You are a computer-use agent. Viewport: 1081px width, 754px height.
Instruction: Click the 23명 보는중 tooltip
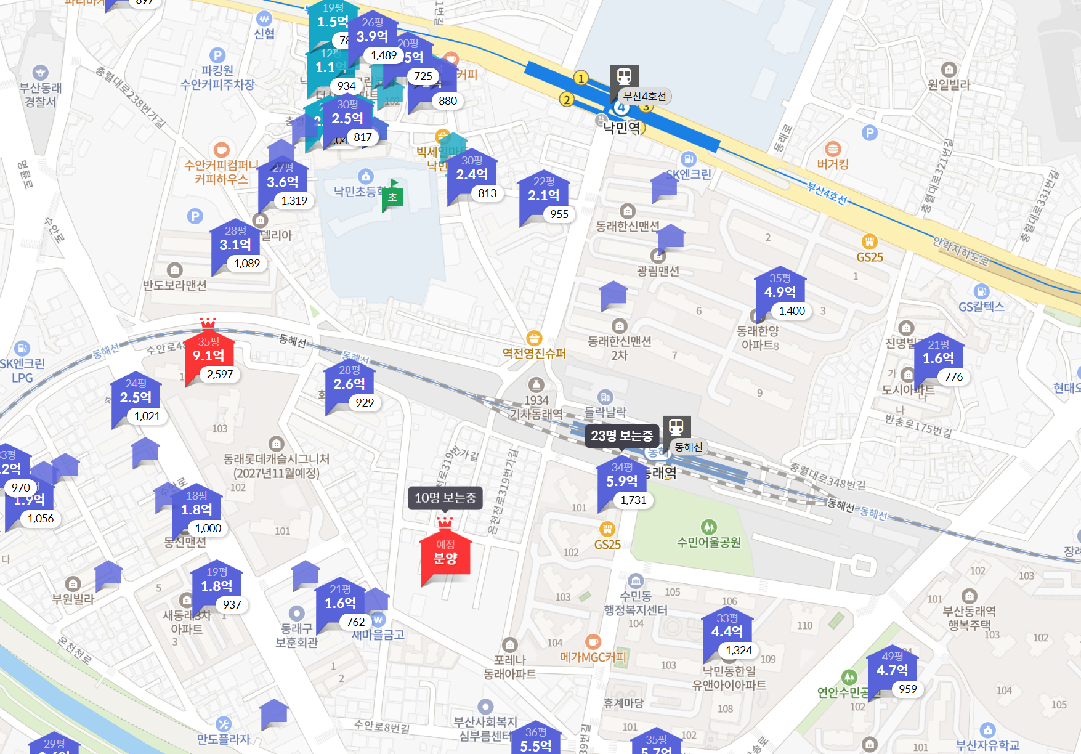click(622, 436)
